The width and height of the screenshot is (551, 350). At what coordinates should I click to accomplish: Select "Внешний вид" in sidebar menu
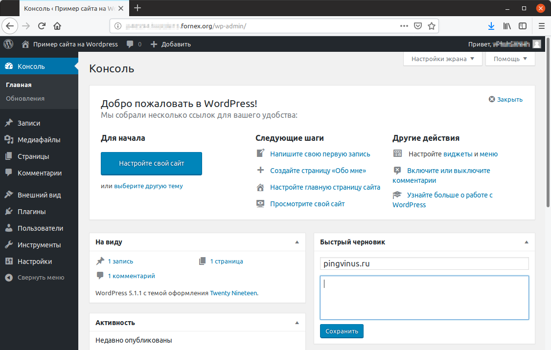coord(39,195)
